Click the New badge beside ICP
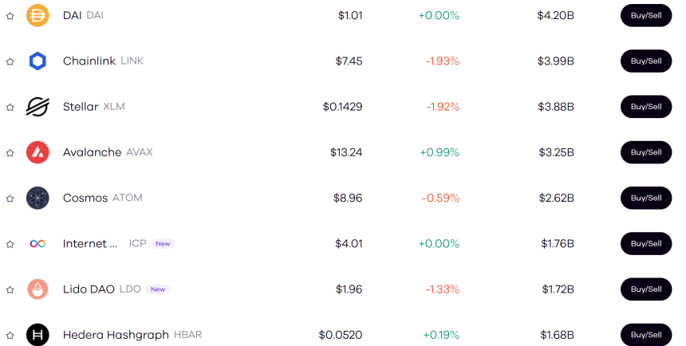686x346 pixels. tap(163, 244)
